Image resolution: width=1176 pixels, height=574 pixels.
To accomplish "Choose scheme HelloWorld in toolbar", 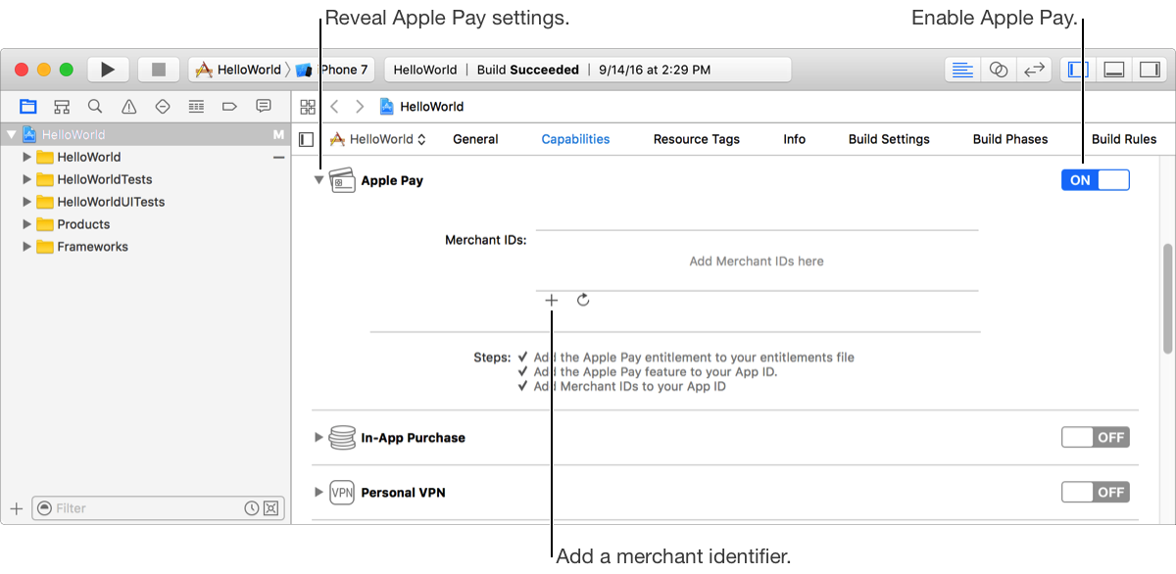I will pos(238,70).
